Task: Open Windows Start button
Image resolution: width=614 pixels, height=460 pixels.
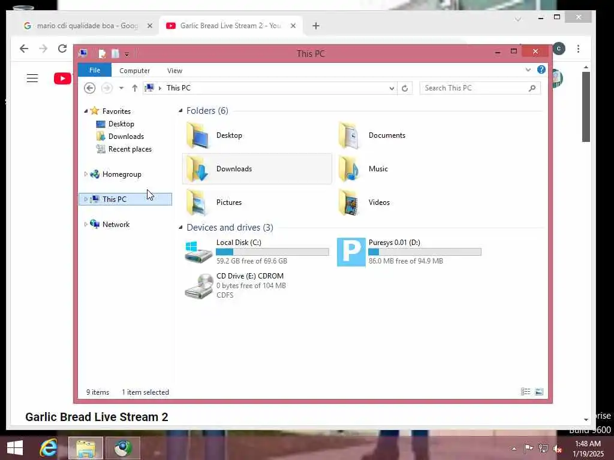Action: 15,447
